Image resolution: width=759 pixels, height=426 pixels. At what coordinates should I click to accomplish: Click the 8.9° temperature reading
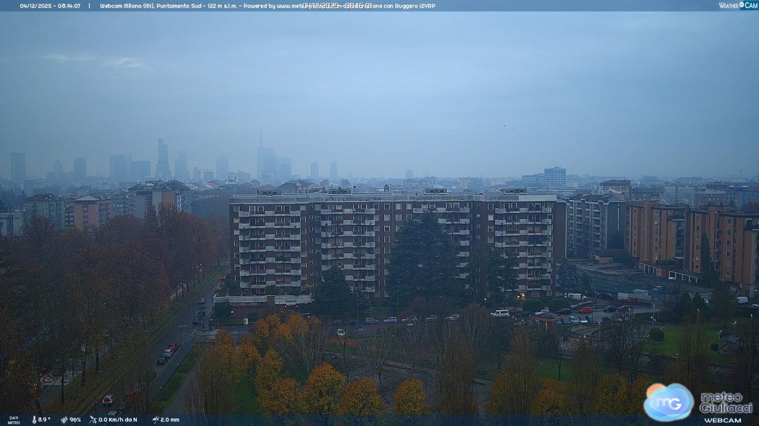44,419
